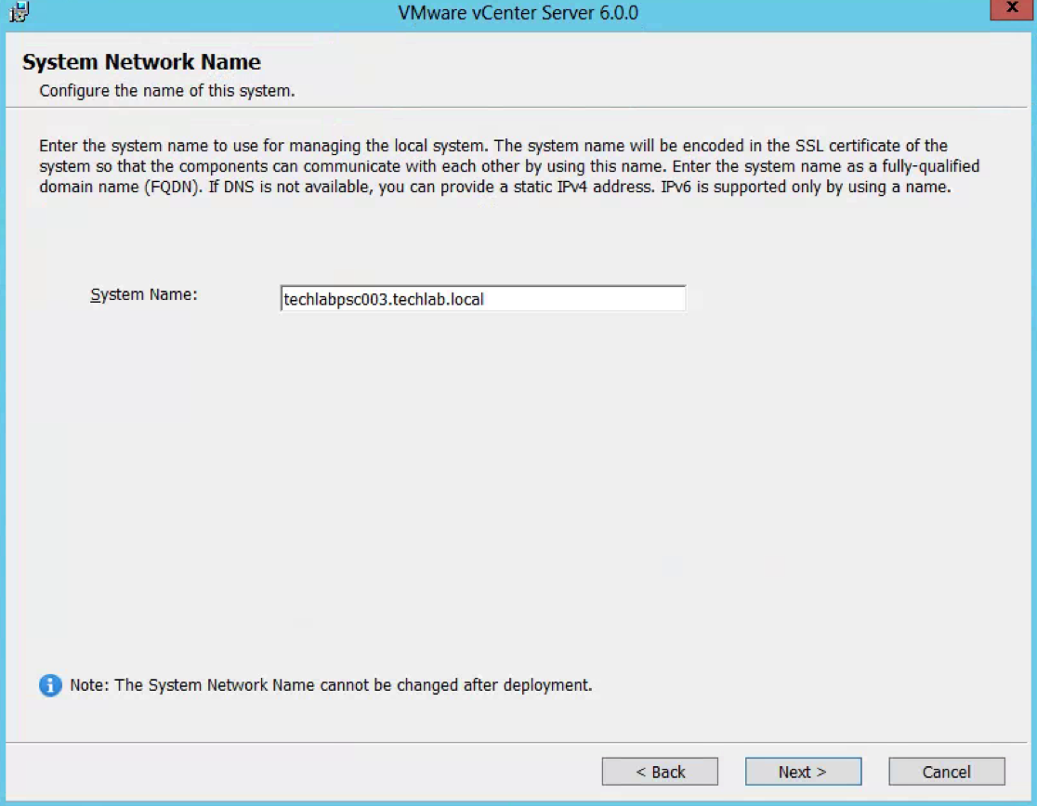
Task: Click the "System Name:" label
Action: [143, 294]
